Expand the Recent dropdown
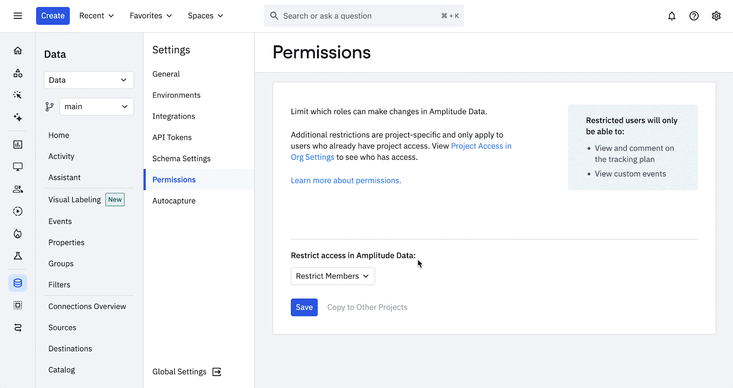The image size is (733, 388). coord(97,16)
